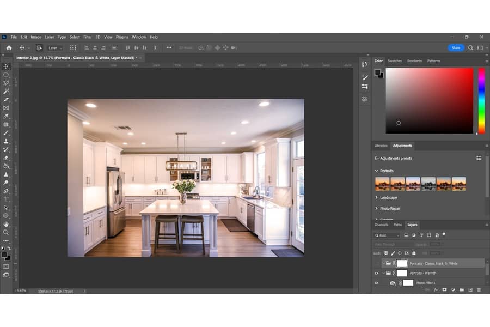Select the Elliptical Marquee tool
Screen dimensions: 490x327
6,75
